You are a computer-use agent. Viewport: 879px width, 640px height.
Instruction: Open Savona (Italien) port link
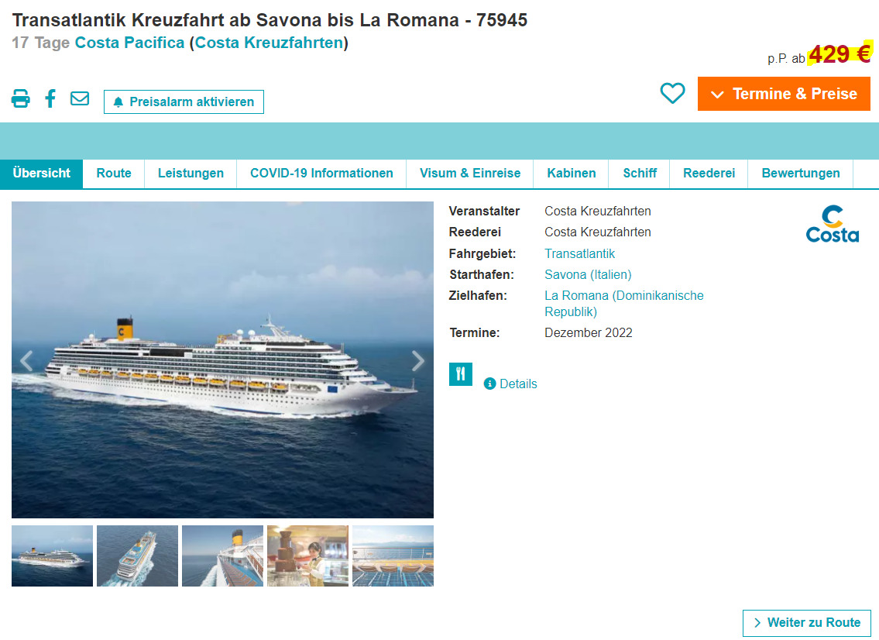[588, 274]
